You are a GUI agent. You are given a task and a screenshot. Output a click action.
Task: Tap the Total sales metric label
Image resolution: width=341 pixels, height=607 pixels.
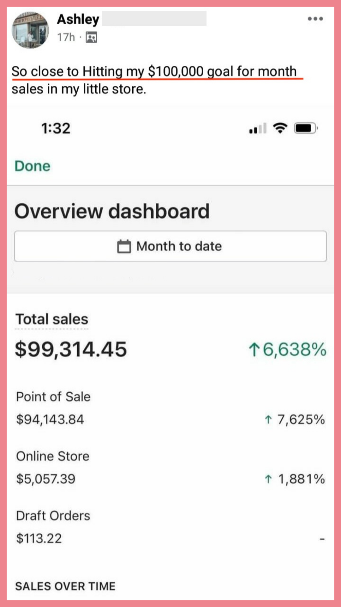pyautogui.click(x=52, y=319)
